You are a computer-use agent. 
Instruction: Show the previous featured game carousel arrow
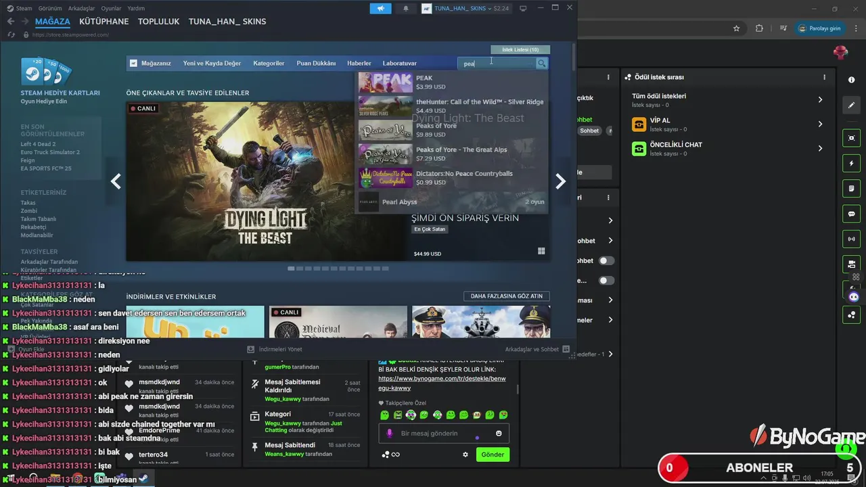116,181
